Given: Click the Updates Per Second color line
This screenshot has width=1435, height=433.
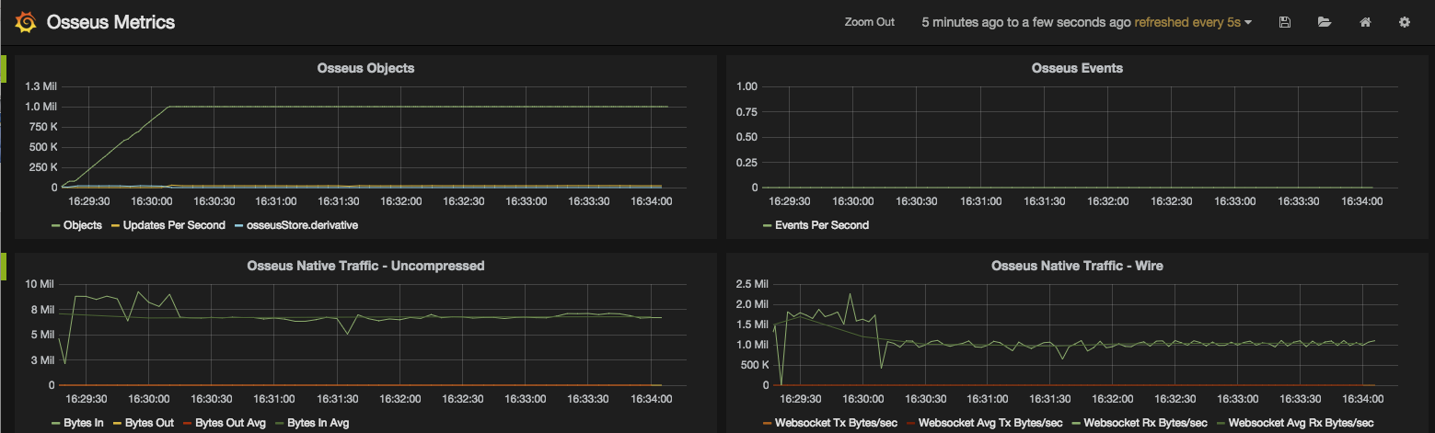Looking at the screenshot, I should pyautogui.click(x=115, y=226).
